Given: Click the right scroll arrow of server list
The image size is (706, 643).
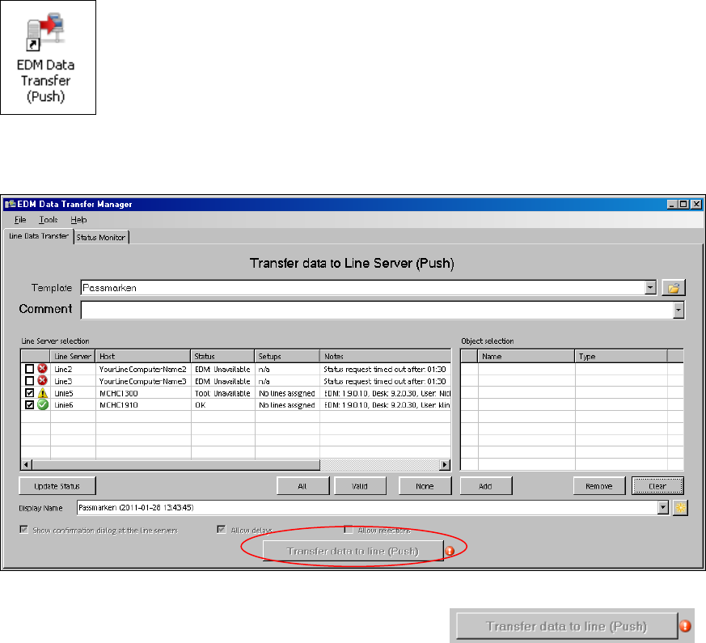Looking at the screenshot, I should pos(445,464).
